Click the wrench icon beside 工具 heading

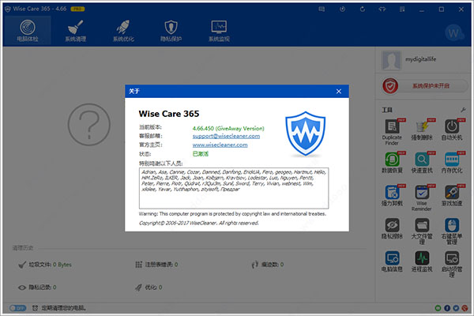tap(463, 110)
